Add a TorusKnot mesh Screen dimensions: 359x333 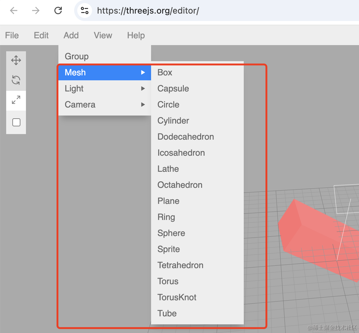click(197, 297)
